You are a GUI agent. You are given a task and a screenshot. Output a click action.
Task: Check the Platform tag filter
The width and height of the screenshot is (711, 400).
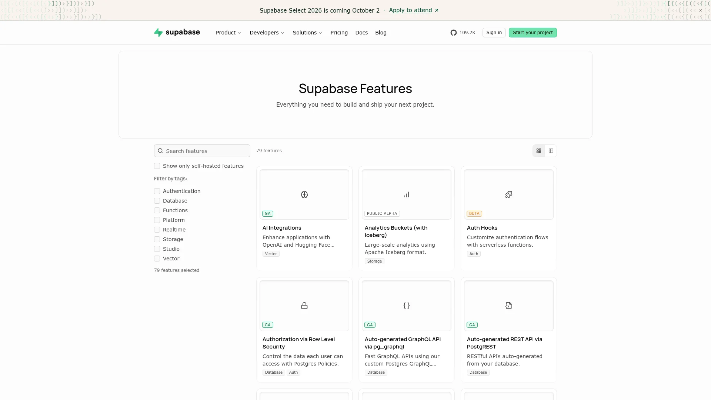pos(157,220)
